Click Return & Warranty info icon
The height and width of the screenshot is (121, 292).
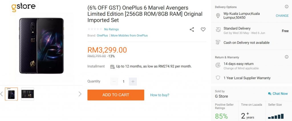(287, 57)
